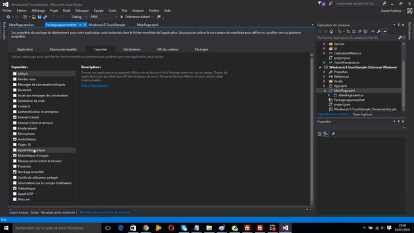Enable Internet (client et serveur) checkbox
The height and width of the screenshot is (233, 414).
15,123
